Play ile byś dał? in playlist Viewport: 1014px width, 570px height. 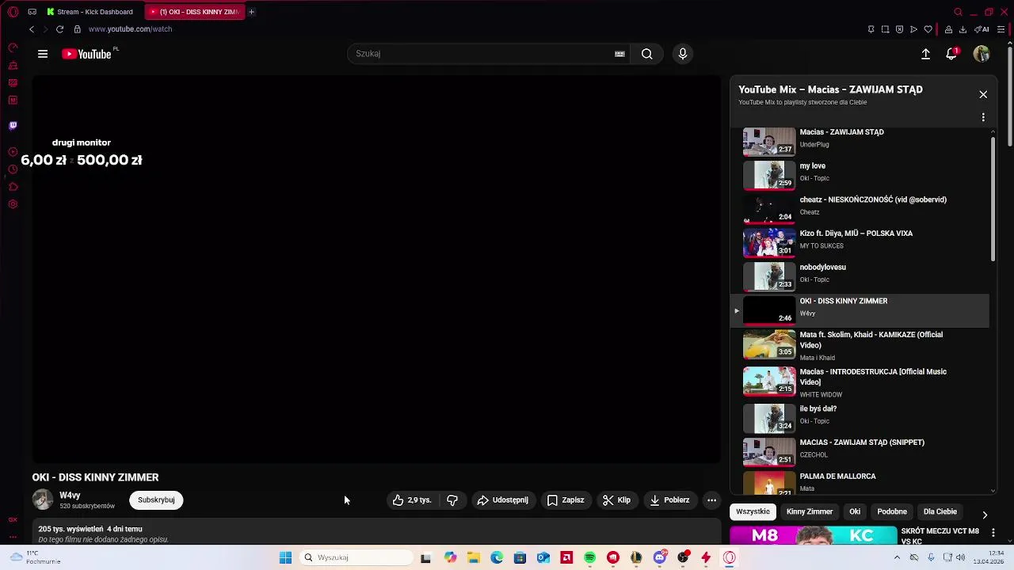point(860,418)
